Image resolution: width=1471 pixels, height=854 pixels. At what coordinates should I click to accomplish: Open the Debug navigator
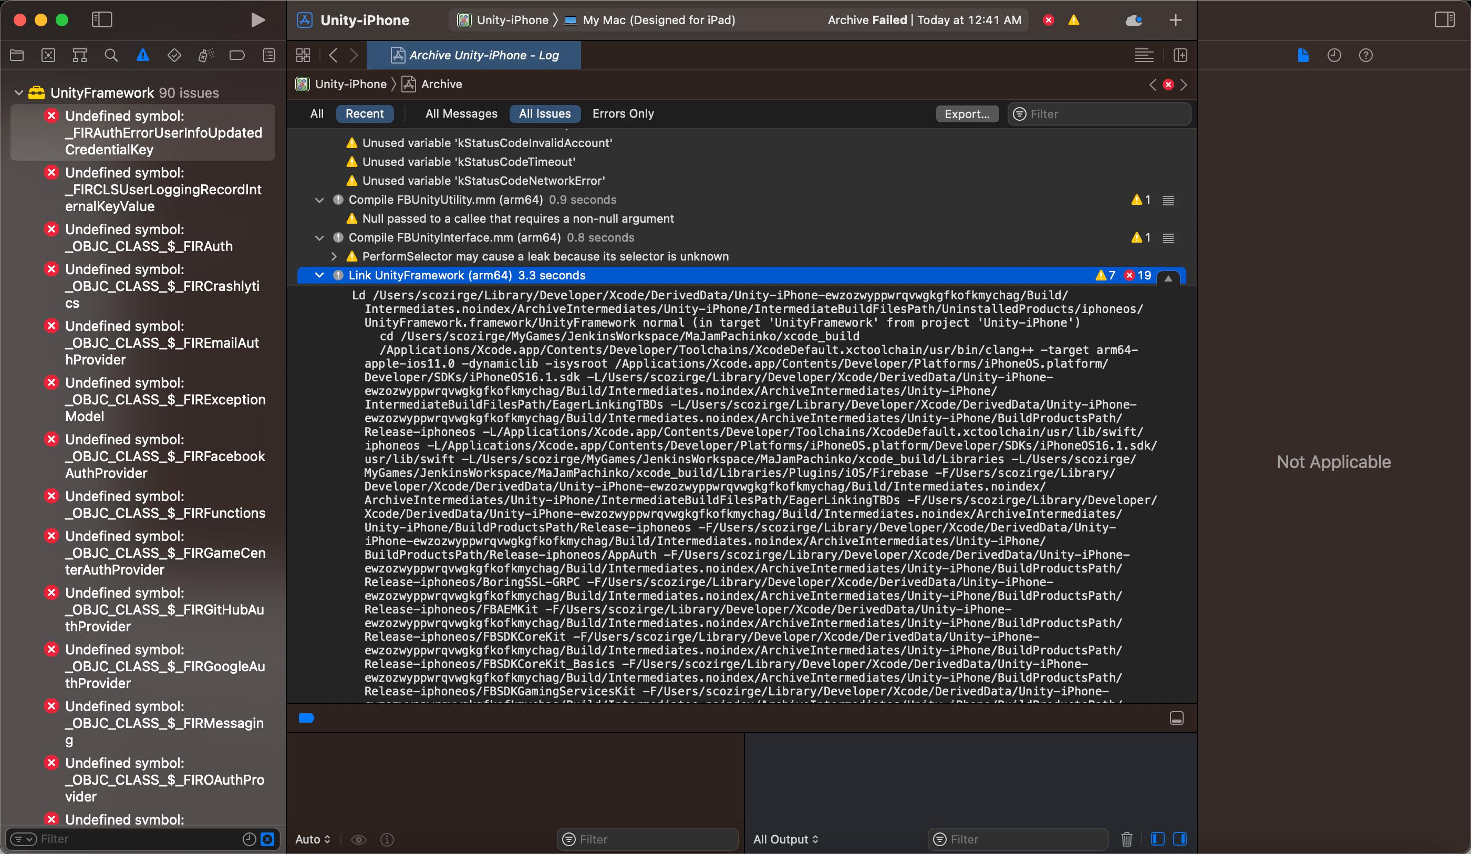205,56
